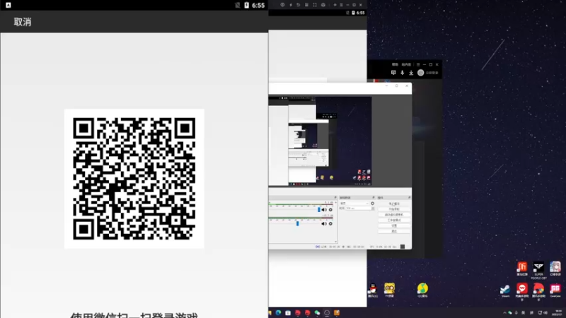The image size is (566, 318).
Task: Click the OBS Studio taskbar icon
Action: (x=327, y=313)
